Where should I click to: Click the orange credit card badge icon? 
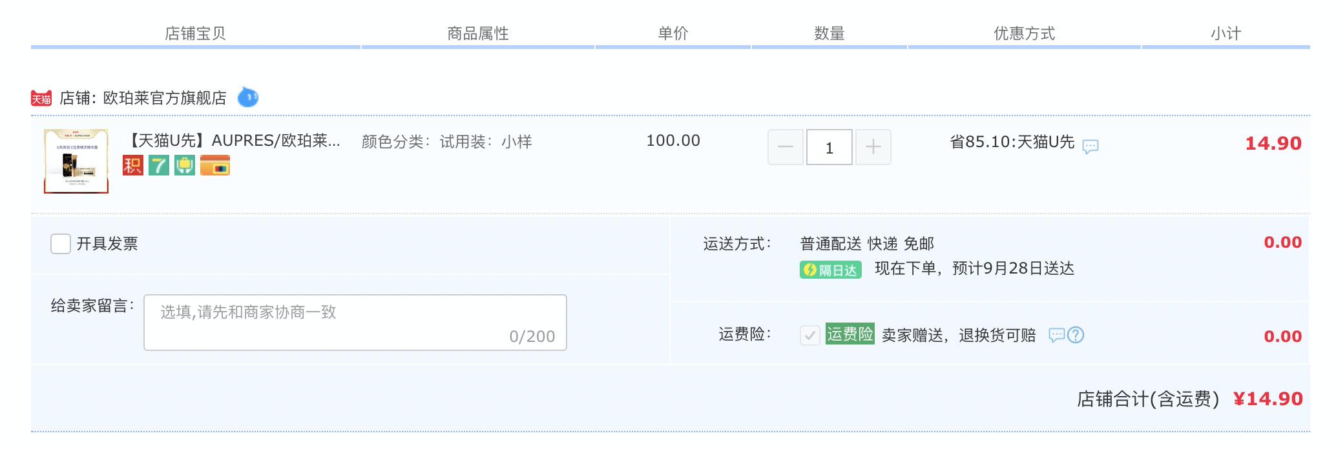point(215,165)
